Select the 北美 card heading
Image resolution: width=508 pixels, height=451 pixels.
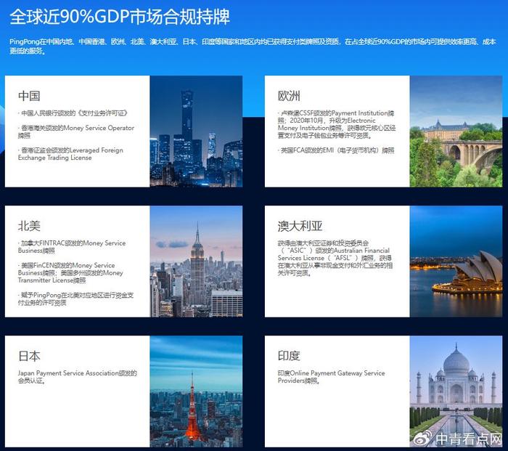[29, 226]
